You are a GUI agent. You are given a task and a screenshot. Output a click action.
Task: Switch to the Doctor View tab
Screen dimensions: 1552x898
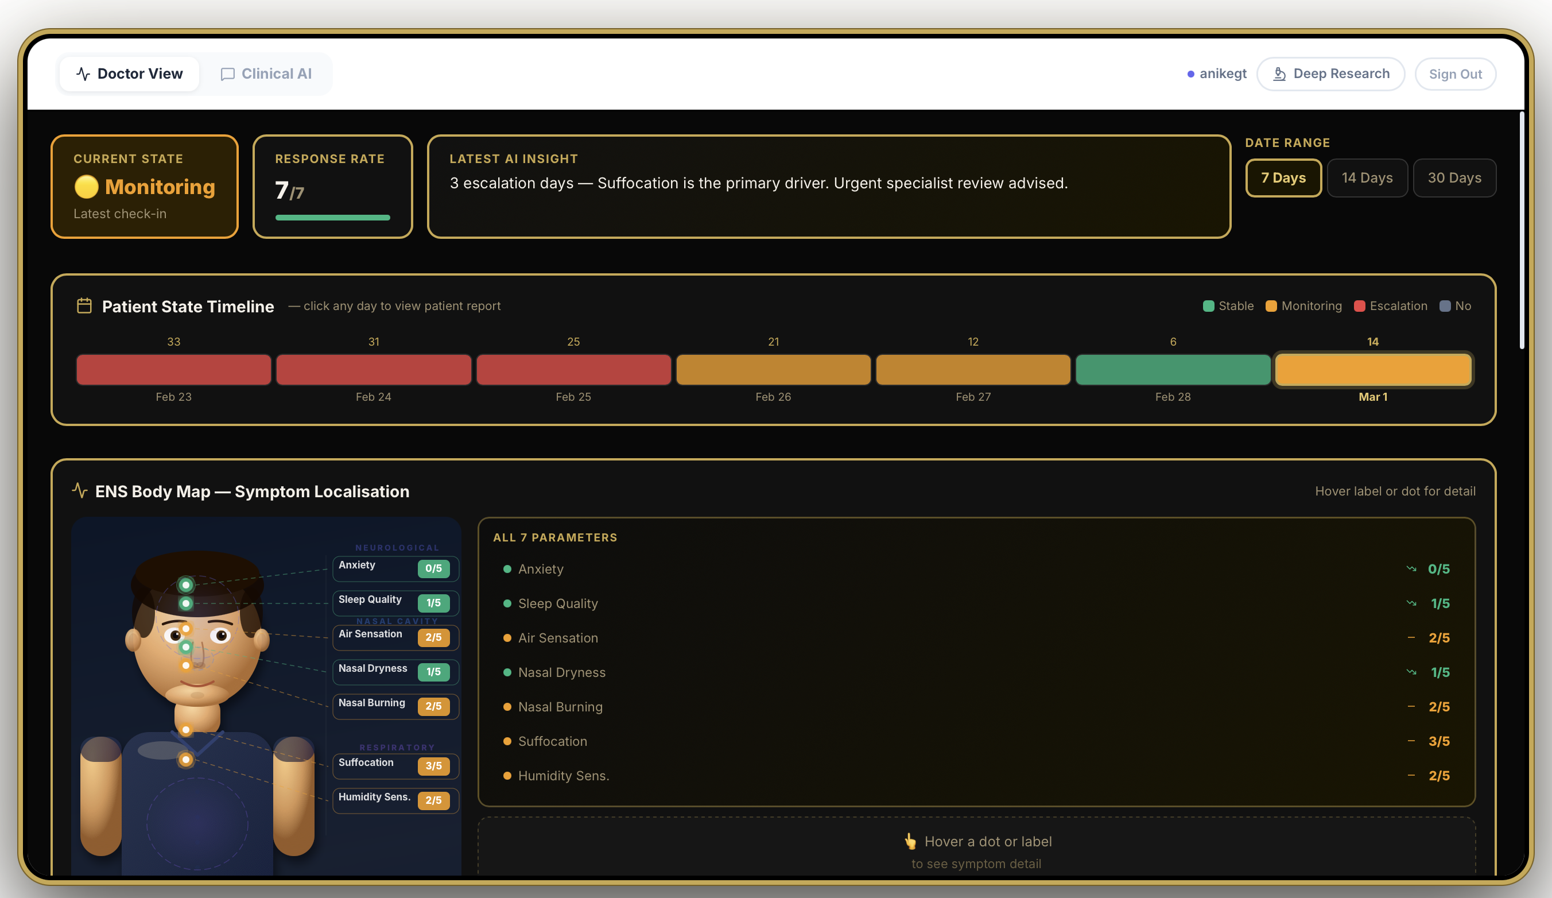coord(129,74)
